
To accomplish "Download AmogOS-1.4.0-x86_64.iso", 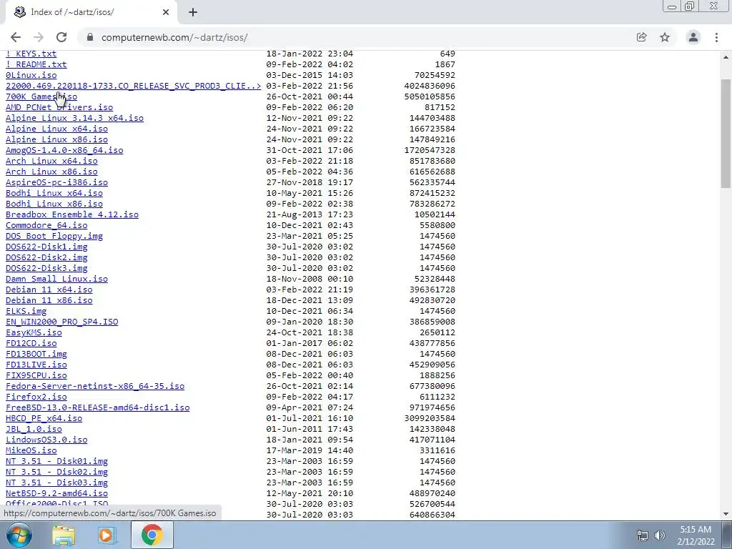I will coord(64,150).
